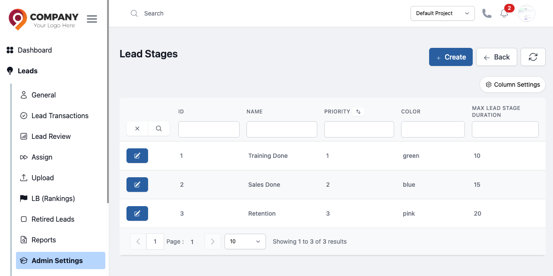Open Lead Transactions in sidebar
This screenshot has width=553, height=276.
coord(60,116)
